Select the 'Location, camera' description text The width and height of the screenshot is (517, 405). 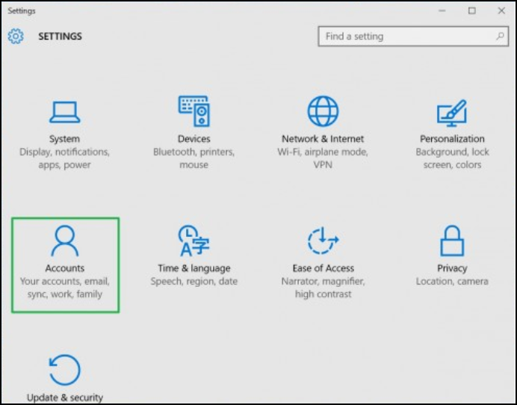coord(452,282)
